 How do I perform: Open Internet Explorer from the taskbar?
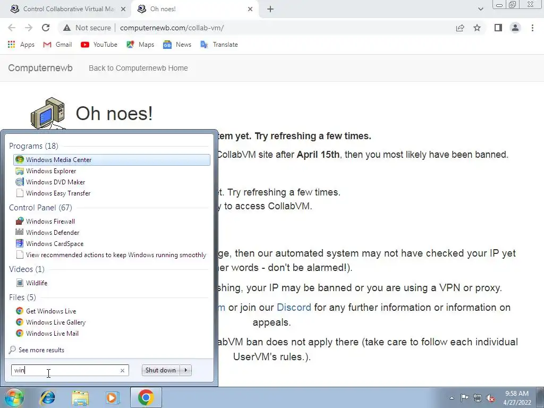(47, 397)
